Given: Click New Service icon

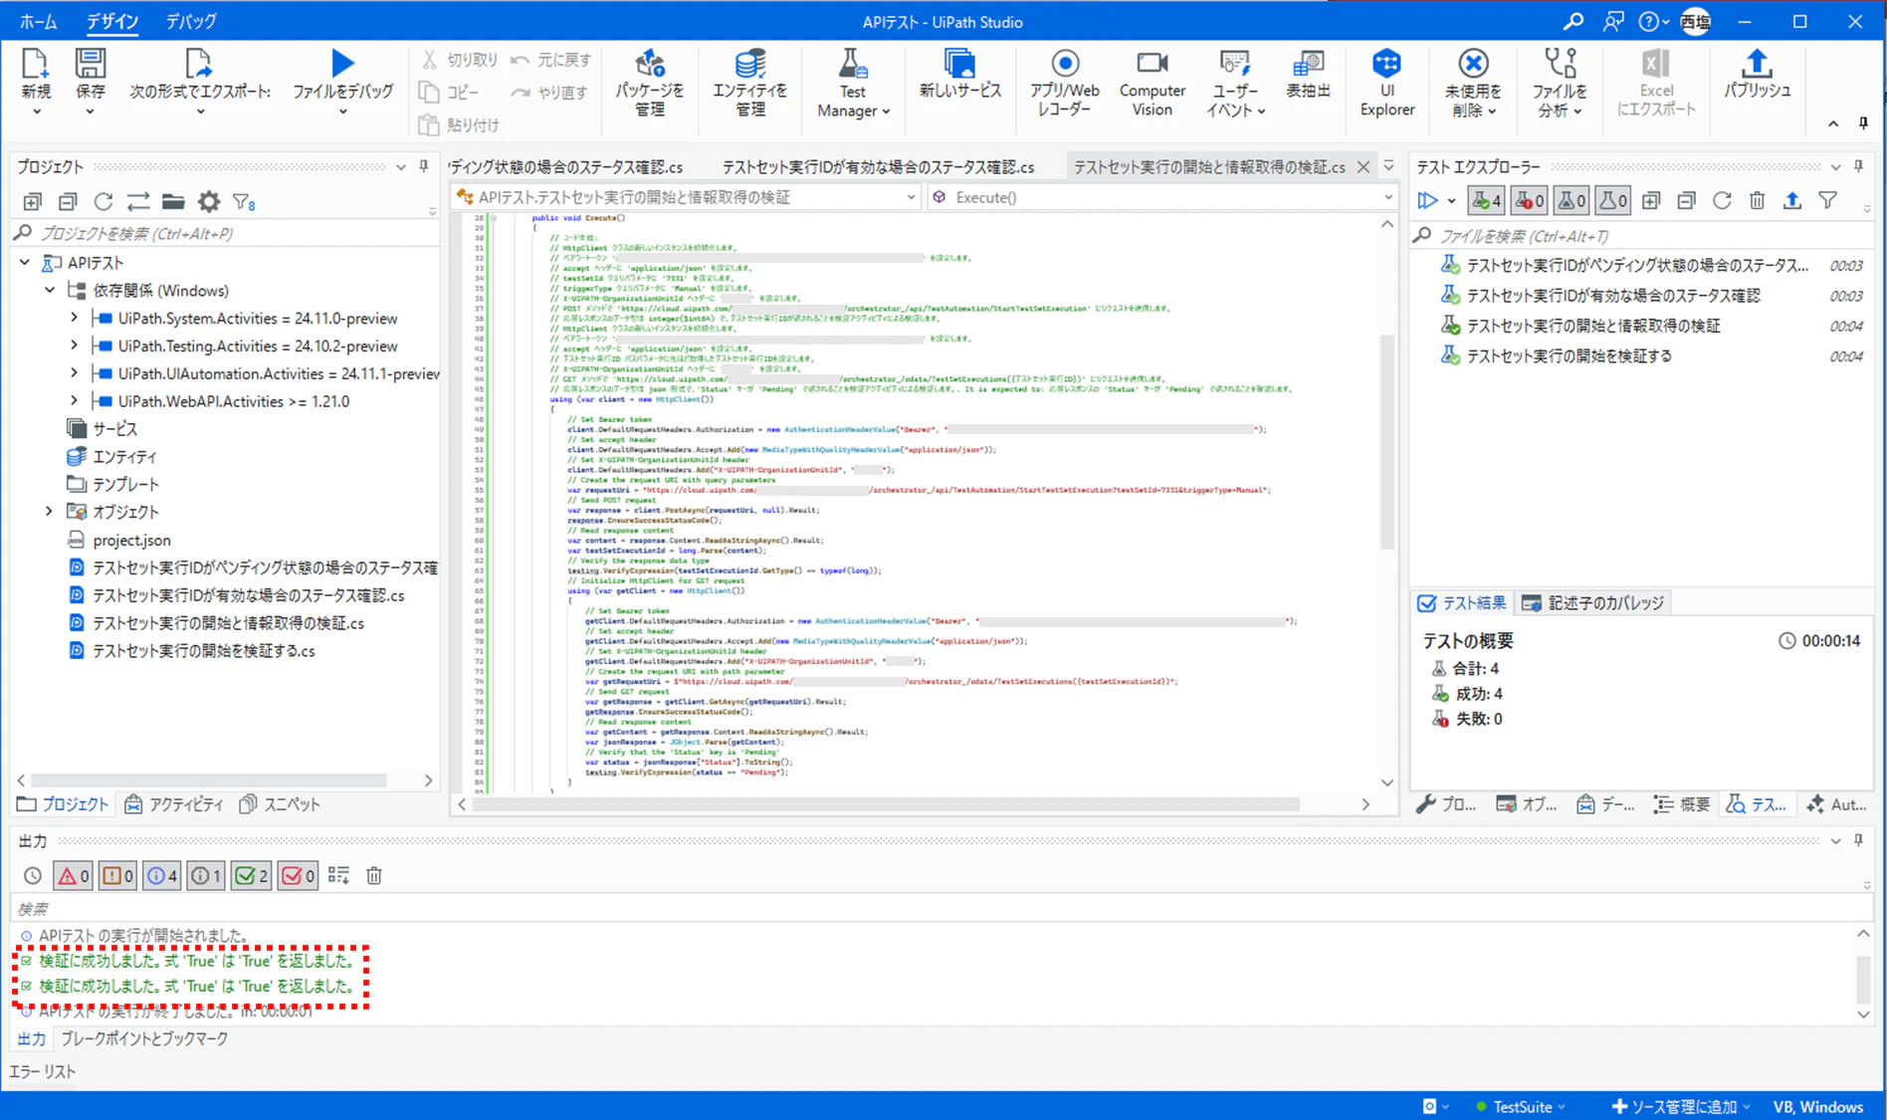Looking at the screenshot, I should tap(958, 64).
